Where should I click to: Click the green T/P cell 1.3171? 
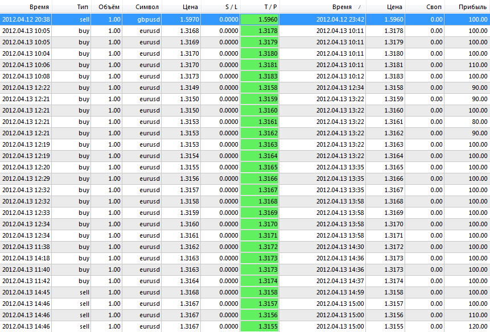tap(260, 235)
